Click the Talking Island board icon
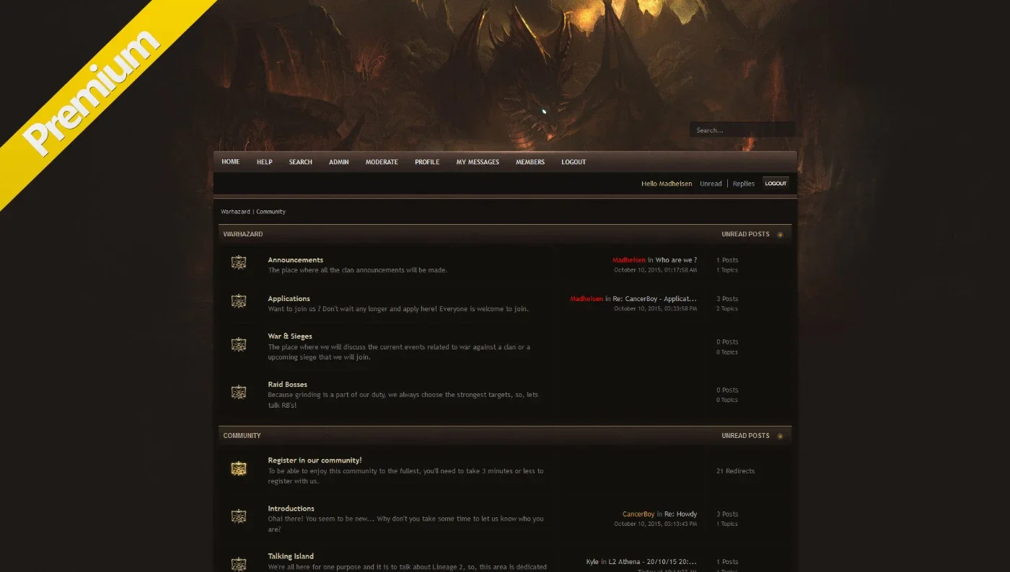Screen dimensions: 1010x572 click(x=239, y=563)
